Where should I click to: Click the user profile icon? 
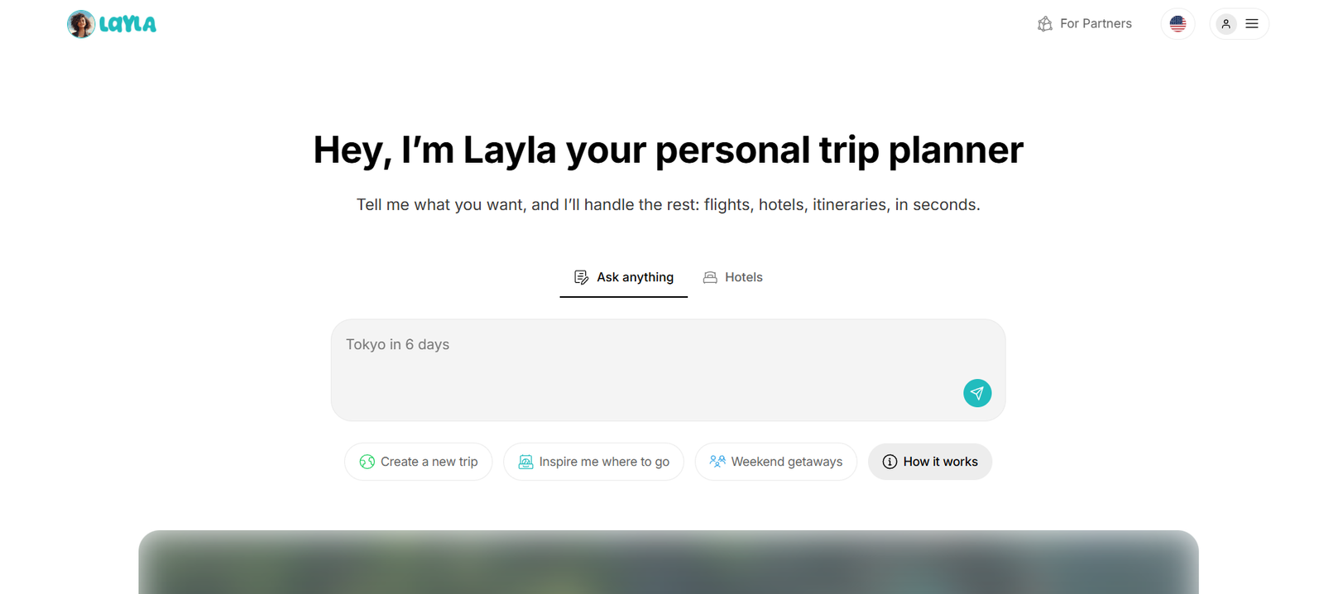pyautogui.click(x=1226, y=24)
